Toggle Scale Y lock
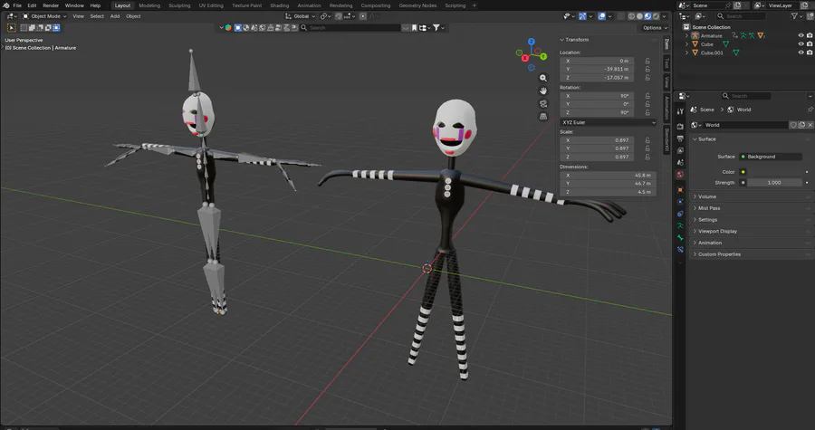 click(647, 148)
